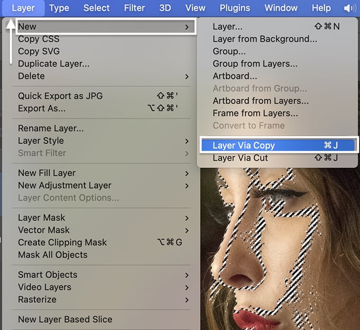Expand the Layer Mask submenu
Viewport: 360px width, 330px height.
click(101, 218)
